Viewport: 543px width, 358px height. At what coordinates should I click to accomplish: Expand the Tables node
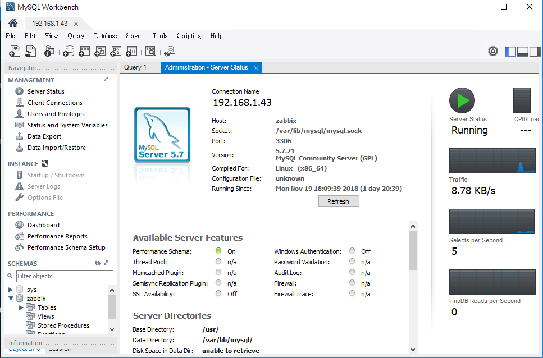point(21,307)
